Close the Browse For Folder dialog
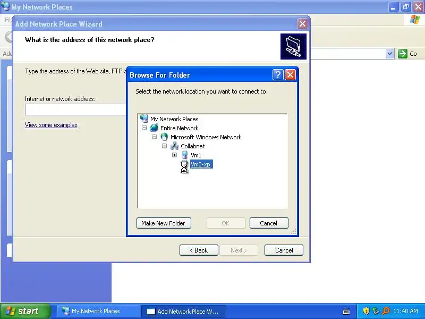Viewport: 425px width, 319px height. (290, 74)
